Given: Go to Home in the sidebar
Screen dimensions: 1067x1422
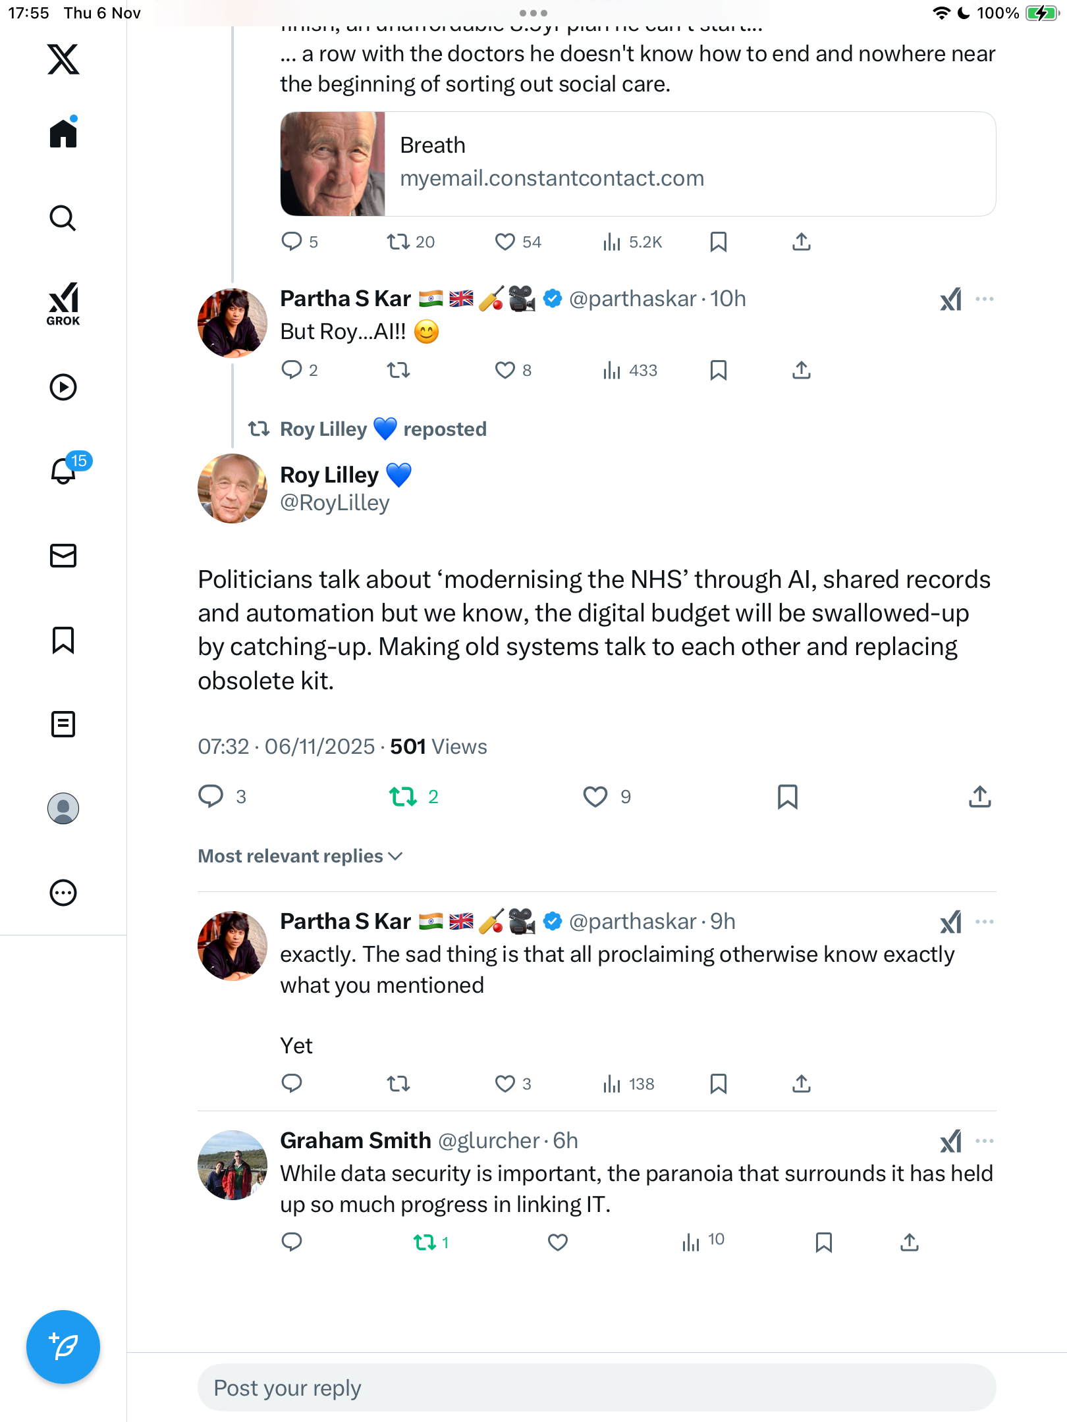Looking at the screenshot, I should click(63, 134).
